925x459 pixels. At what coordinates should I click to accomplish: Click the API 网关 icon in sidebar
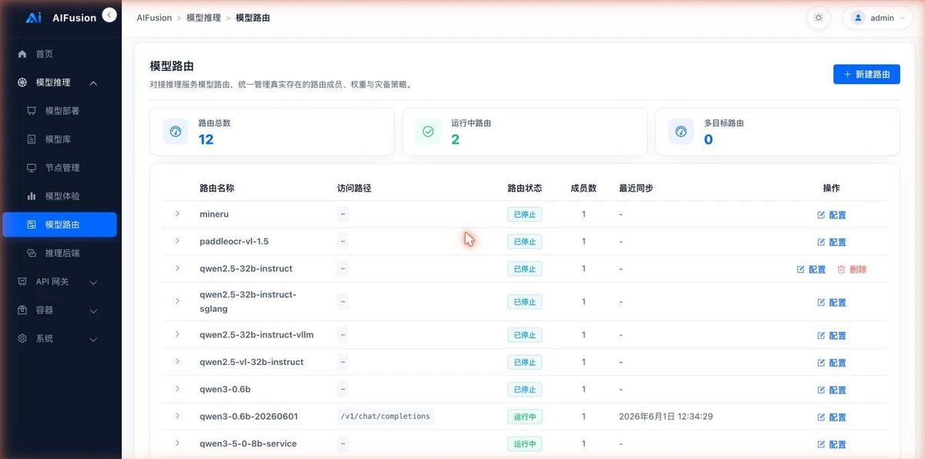point(22,282)
